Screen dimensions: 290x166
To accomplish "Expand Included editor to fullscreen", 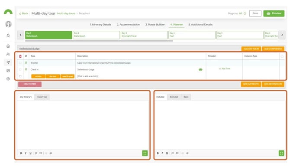I will [281, 153].
